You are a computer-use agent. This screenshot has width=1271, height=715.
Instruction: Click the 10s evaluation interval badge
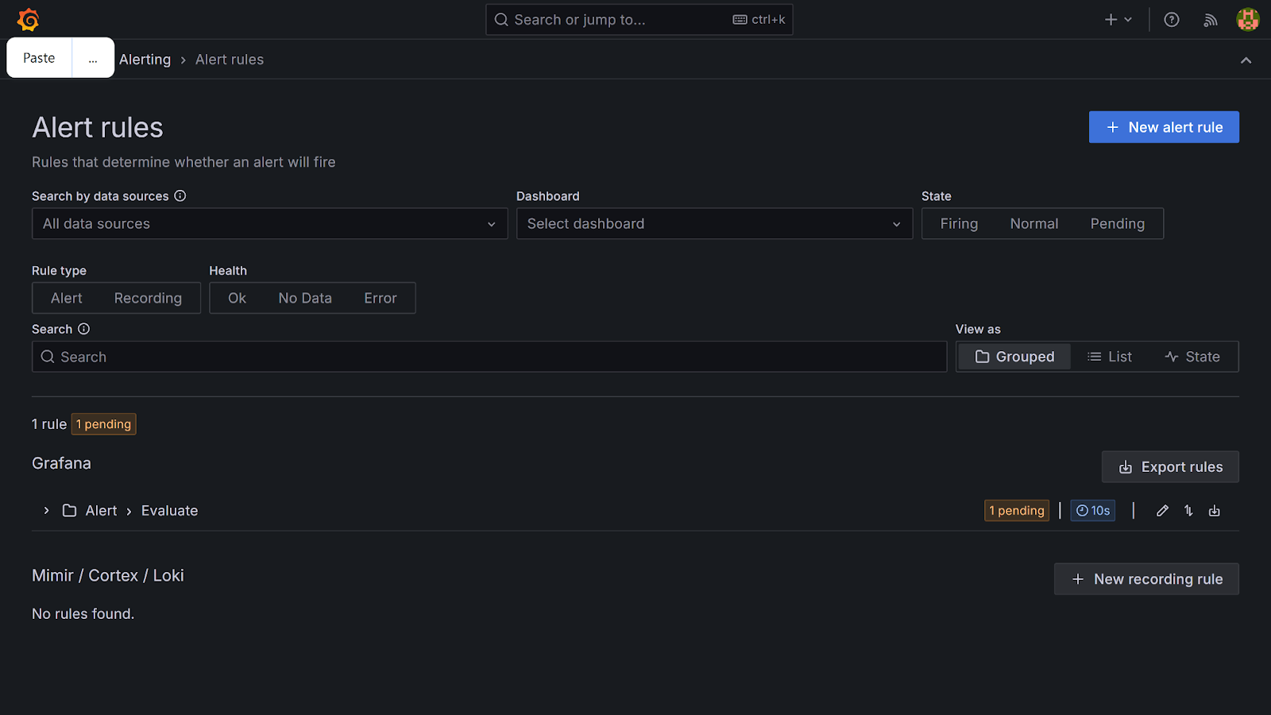pos(1093,511)
